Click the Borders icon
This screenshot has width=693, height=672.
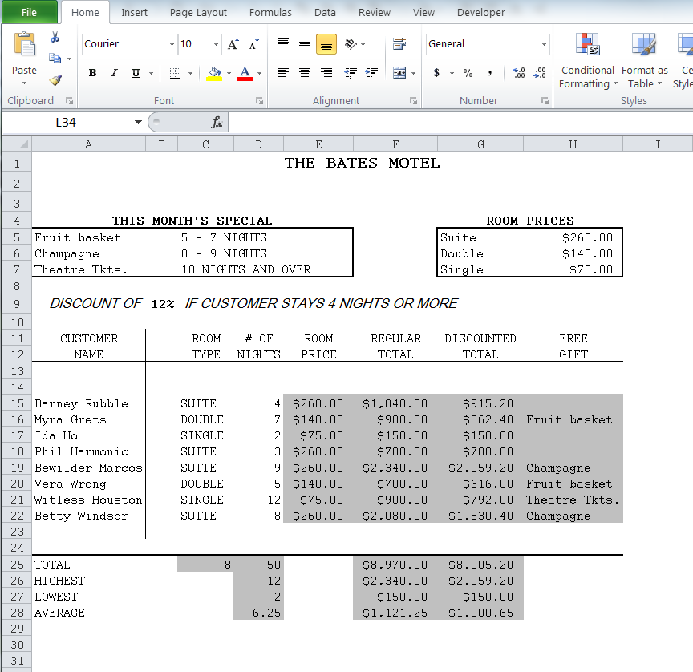[175, 74]
